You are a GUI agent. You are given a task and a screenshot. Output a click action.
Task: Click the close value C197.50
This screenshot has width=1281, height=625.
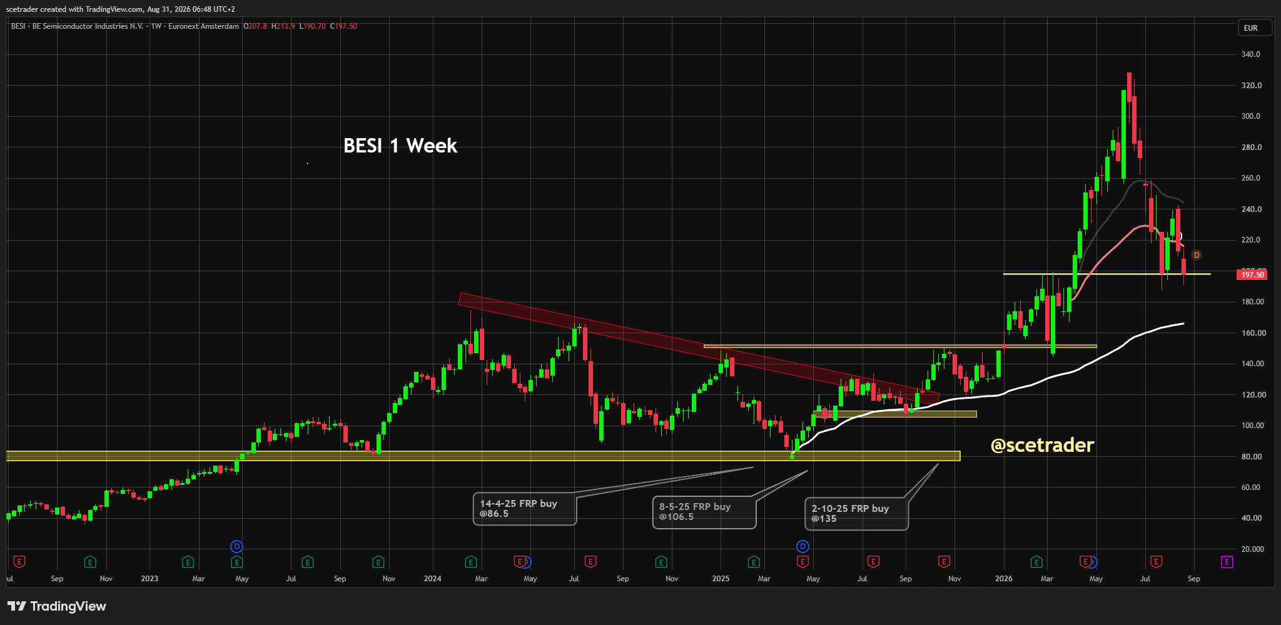(x=343, y=26)
